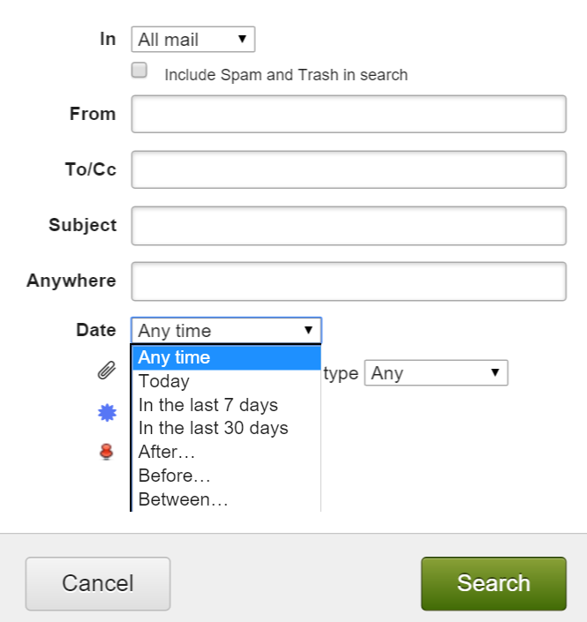The height and width of the screenshot is (622, 587).
Task: Select Any time from the date list
Action: [x=226, y=357]
